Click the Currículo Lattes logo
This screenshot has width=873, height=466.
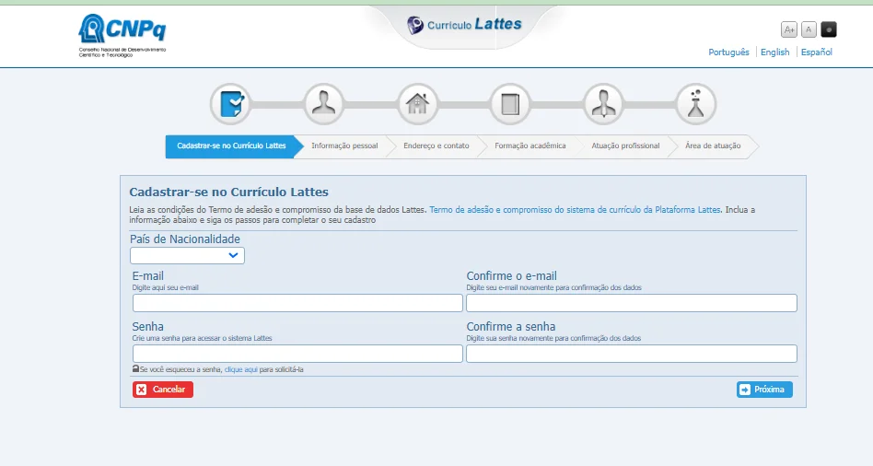point(464,25)
